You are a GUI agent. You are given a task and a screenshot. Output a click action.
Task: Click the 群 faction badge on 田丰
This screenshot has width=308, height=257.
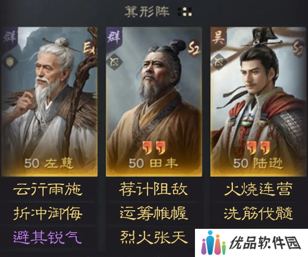click(114, 37)
